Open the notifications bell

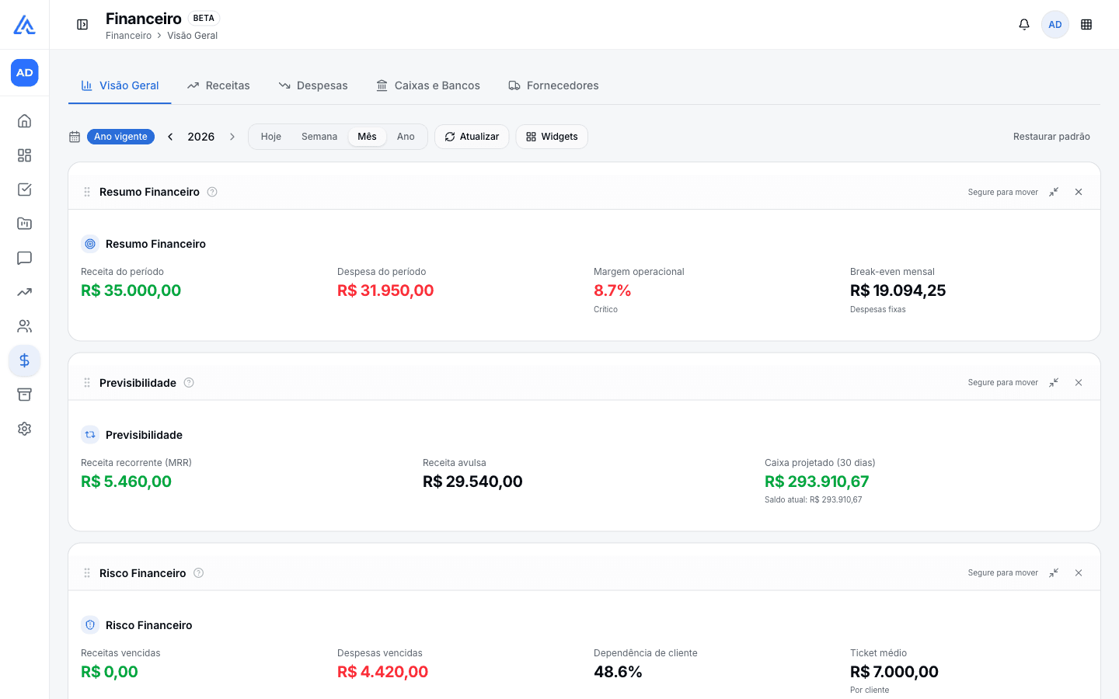(1024, 25)
